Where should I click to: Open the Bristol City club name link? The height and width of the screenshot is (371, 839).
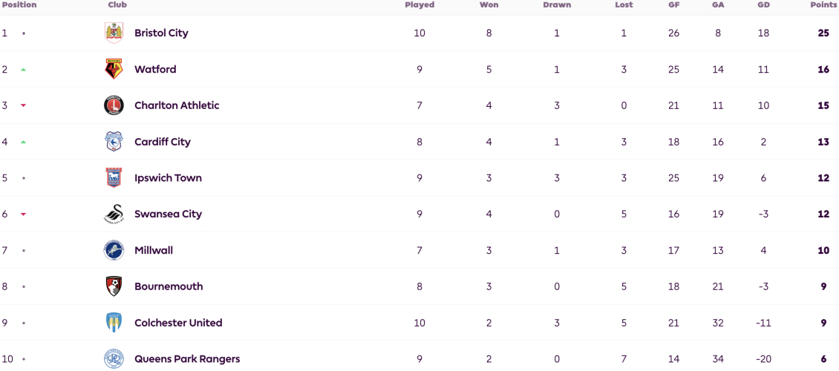(x=161, y=33)
